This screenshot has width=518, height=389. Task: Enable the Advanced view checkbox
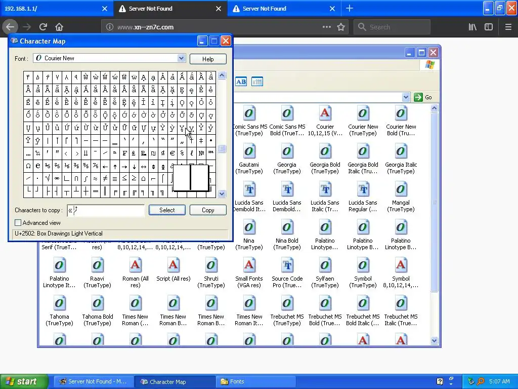[x=18, y=223]
